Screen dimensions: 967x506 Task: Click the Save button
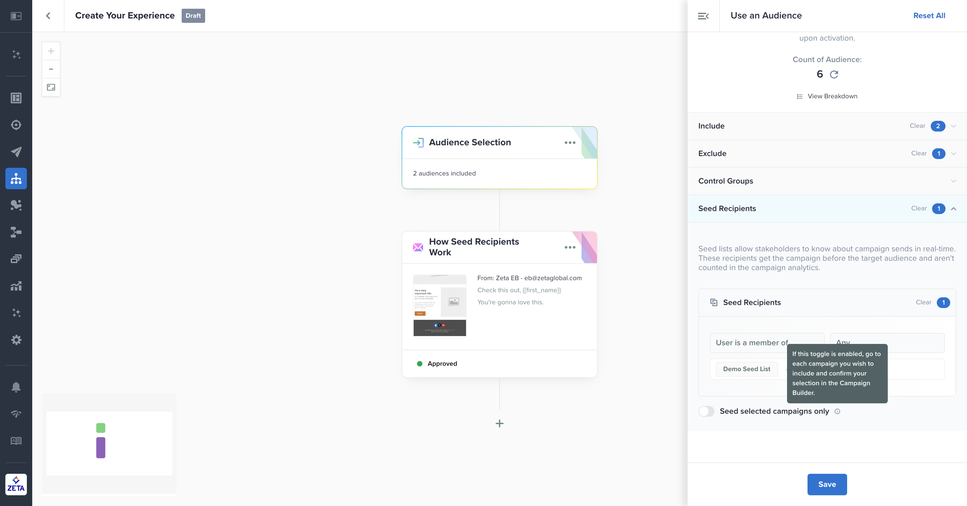[x=827, y=484]
